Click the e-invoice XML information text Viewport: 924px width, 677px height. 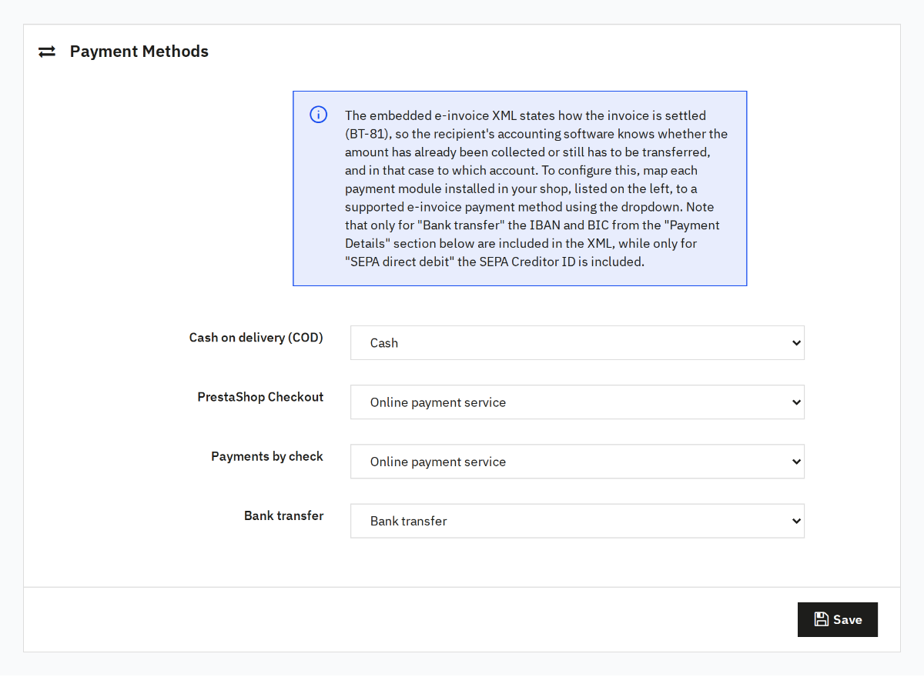pos(537,188)
